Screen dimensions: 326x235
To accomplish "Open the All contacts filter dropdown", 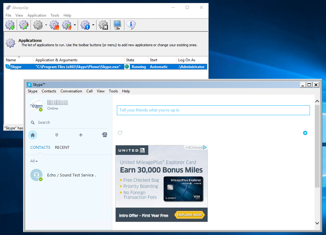I will (x=34, y=161).
